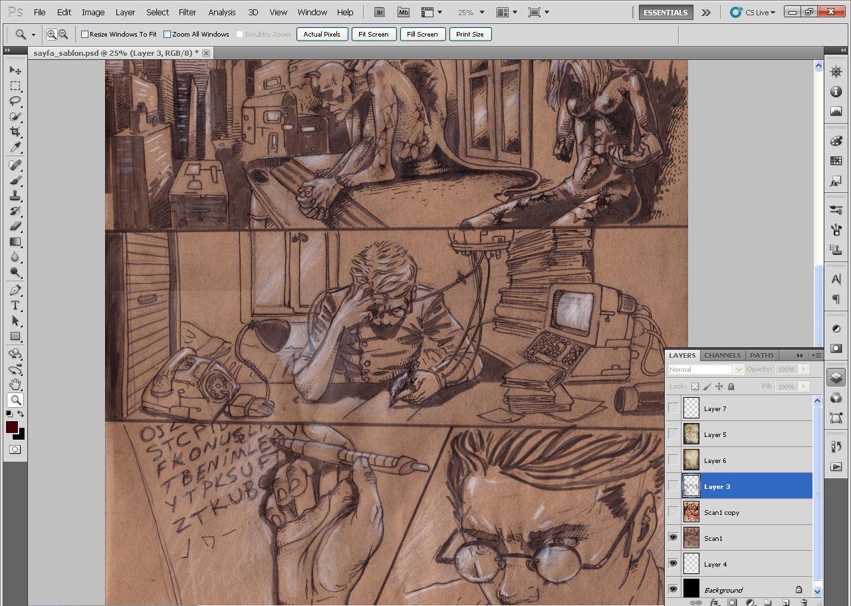
Task: Select the Rectangular Marquee tool
Action: [15, 86]
